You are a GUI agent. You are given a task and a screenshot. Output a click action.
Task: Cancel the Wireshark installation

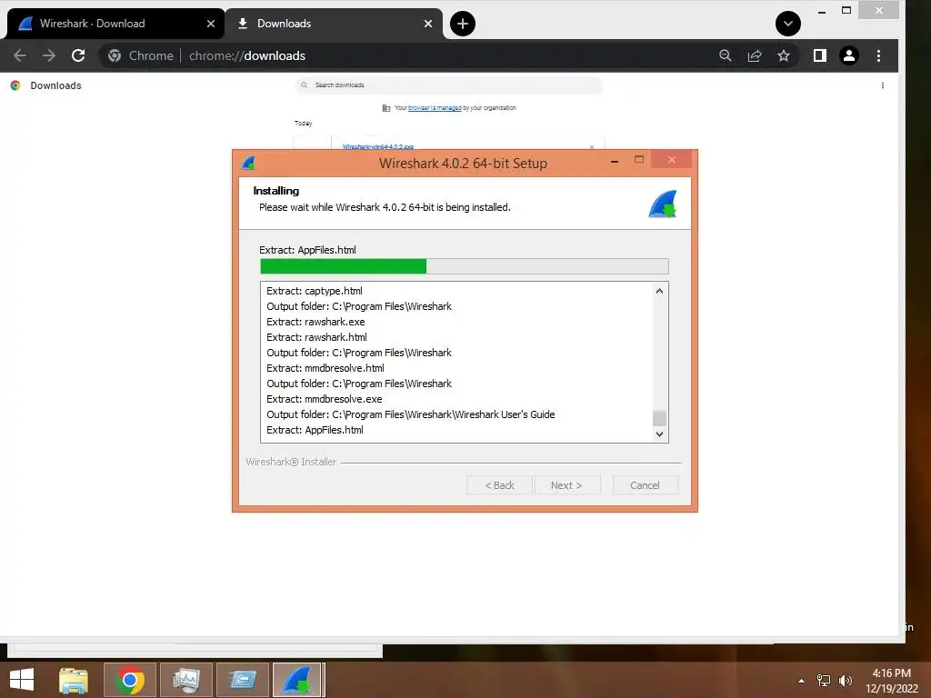click(x=646, y=485)
